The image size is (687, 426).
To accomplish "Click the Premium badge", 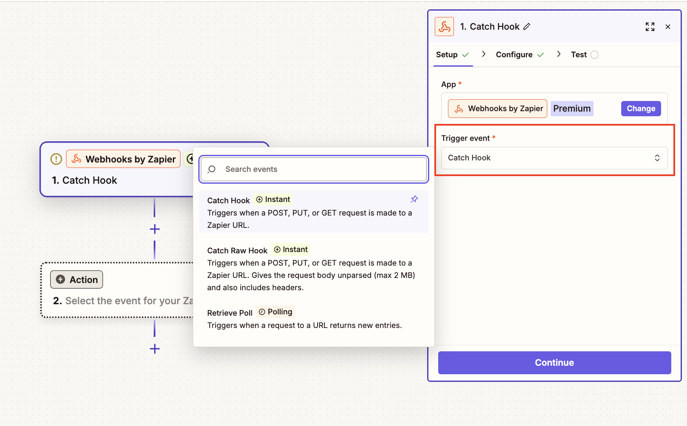I will click(x=572, y=109).
